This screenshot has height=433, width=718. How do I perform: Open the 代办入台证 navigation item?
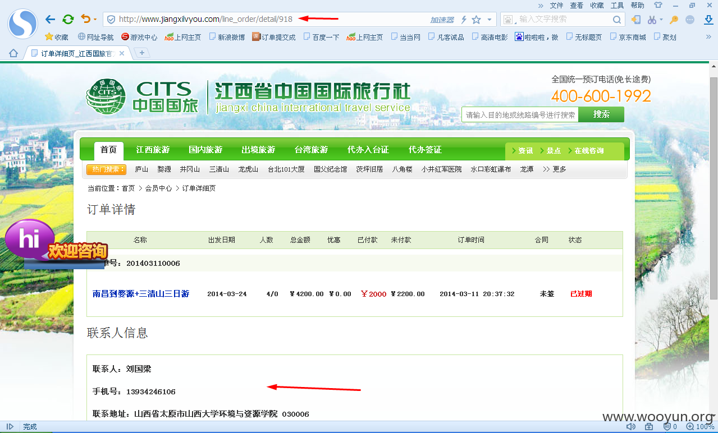pyautogui.click(x=368, y=150)
